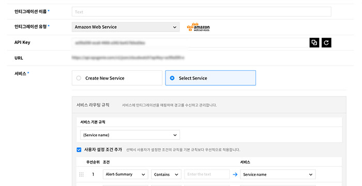The height and width of the screenshot is (186, 362).
Task: Grab the drag handle of rule 1
Action: click(x=81, y=175)
